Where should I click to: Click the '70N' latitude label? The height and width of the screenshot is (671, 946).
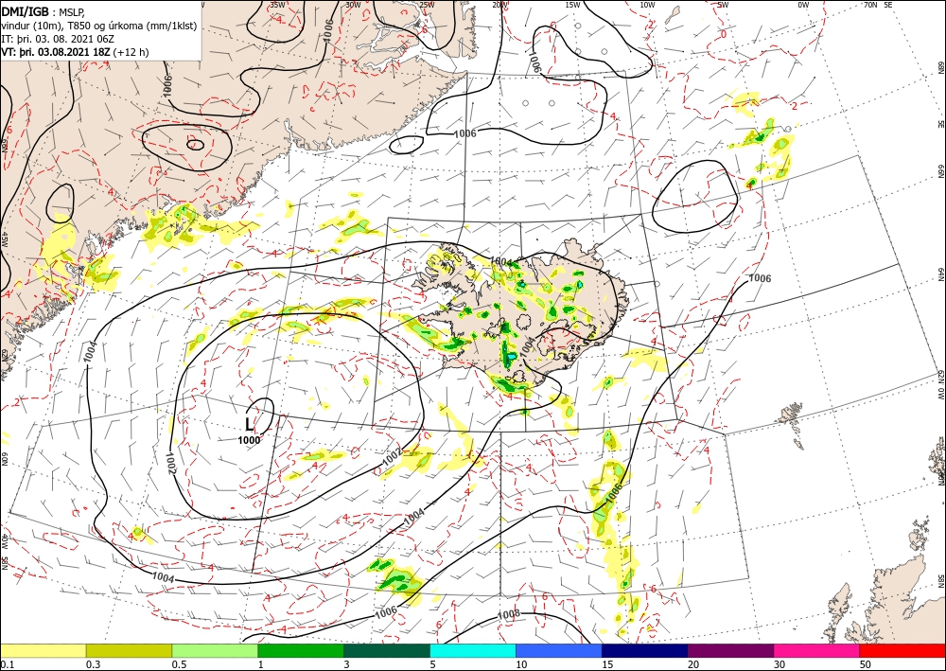pos(870,4)
